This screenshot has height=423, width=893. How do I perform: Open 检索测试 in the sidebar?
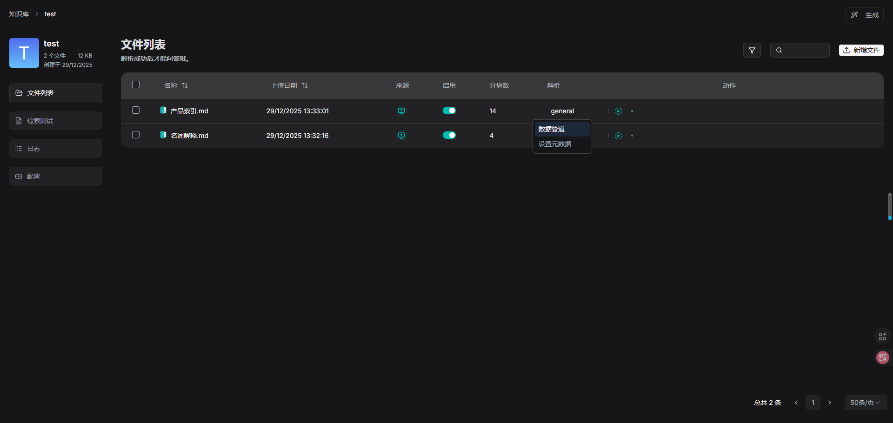[56, 121]
